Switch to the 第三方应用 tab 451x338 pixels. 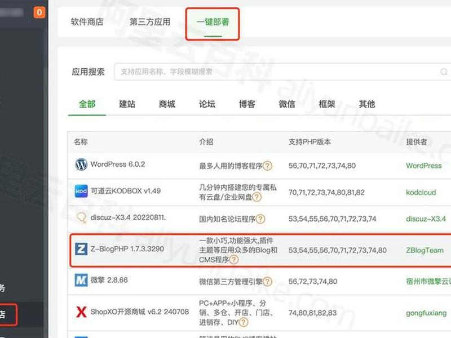pos(150,22)
